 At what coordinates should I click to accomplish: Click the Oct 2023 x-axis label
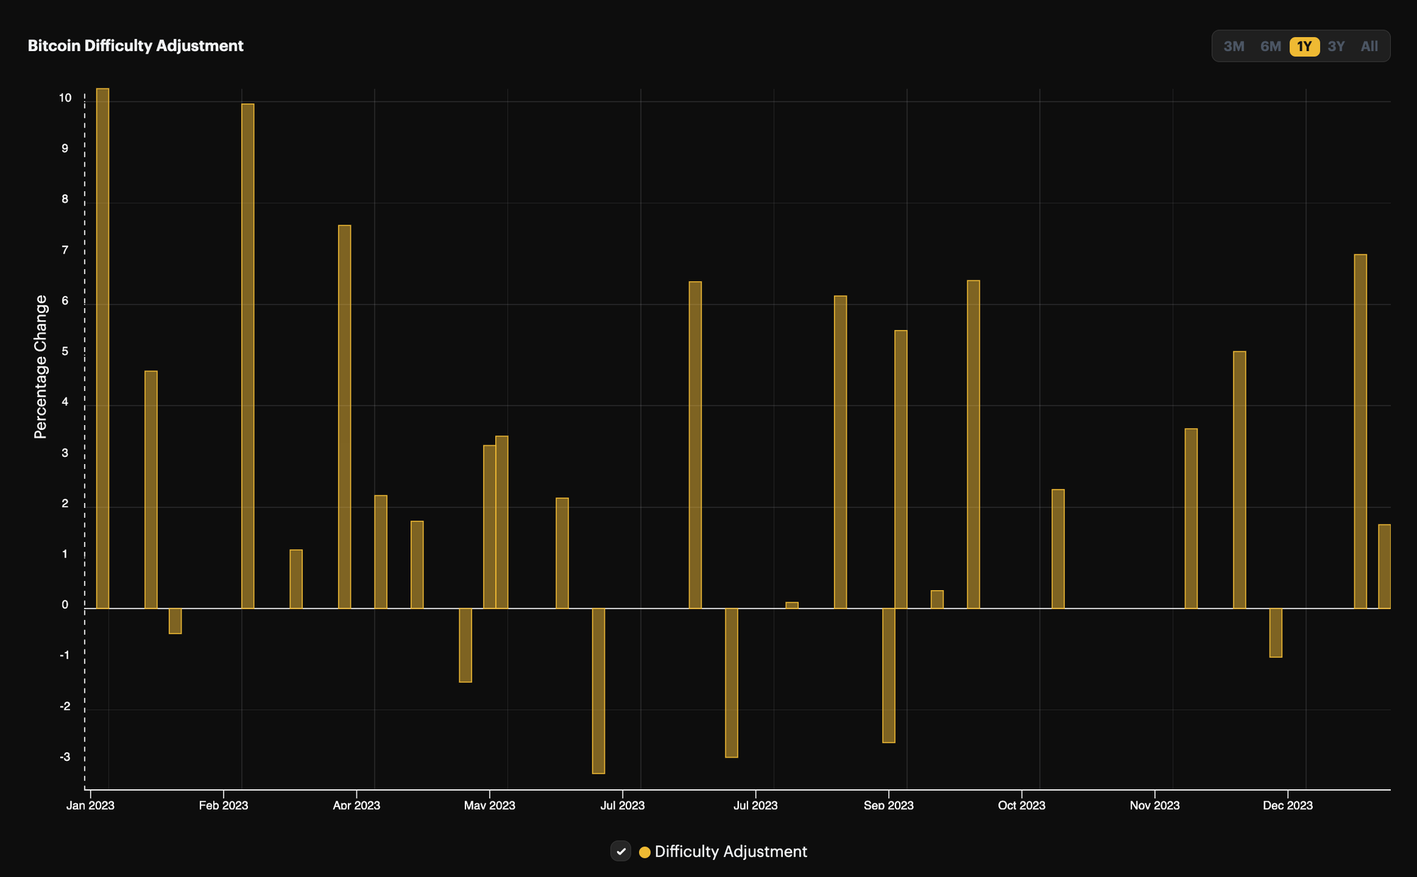pyautogui.click(x=1022, y=805)
